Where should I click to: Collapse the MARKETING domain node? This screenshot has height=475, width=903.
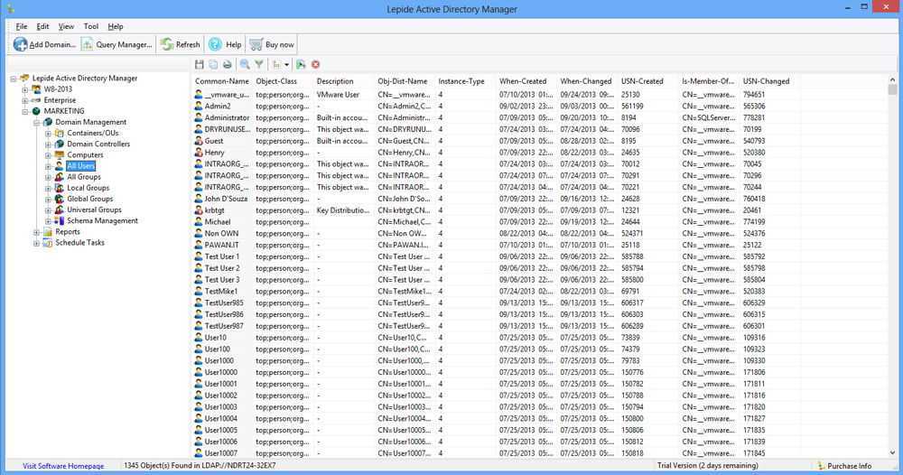(x=25, y=111)
